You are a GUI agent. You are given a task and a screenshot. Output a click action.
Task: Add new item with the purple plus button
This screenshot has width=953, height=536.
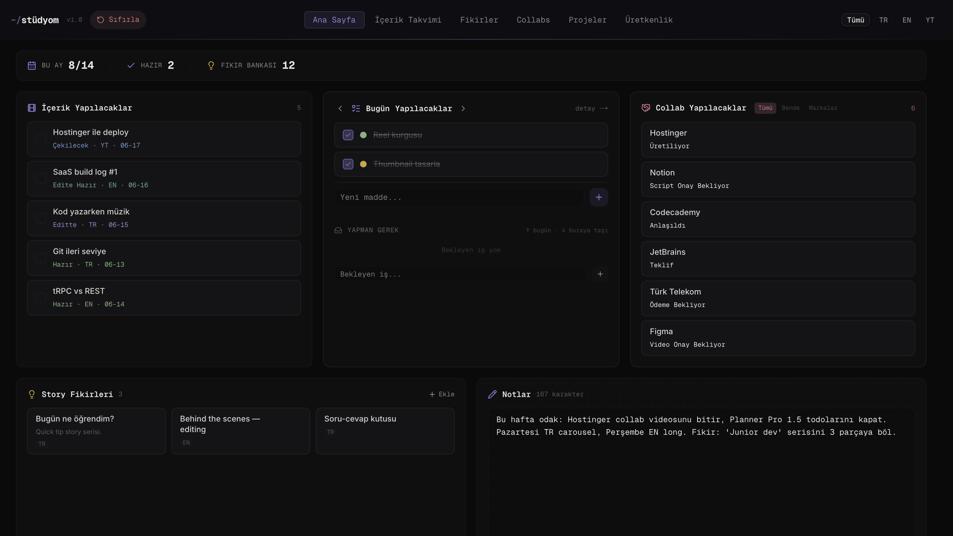[599, 197]
